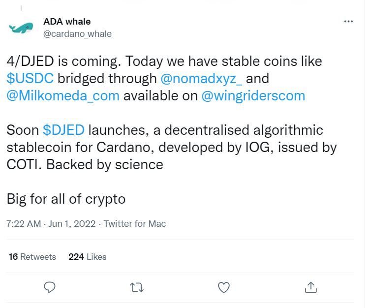This screenshot has width=367, height=308.
Task: Click the 7:22 AM timestamp
Action: 24,224
